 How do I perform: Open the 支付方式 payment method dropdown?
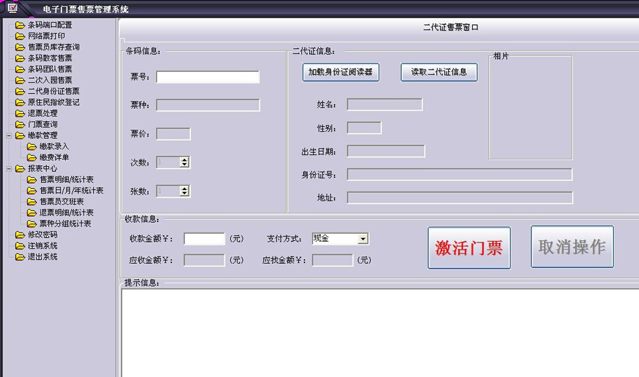(363, 239)
